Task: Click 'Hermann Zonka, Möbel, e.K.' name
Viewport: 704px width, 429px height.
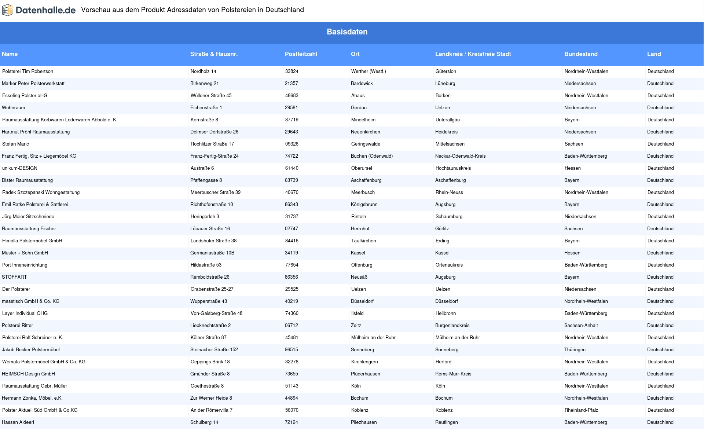Action: click(32, 398)
